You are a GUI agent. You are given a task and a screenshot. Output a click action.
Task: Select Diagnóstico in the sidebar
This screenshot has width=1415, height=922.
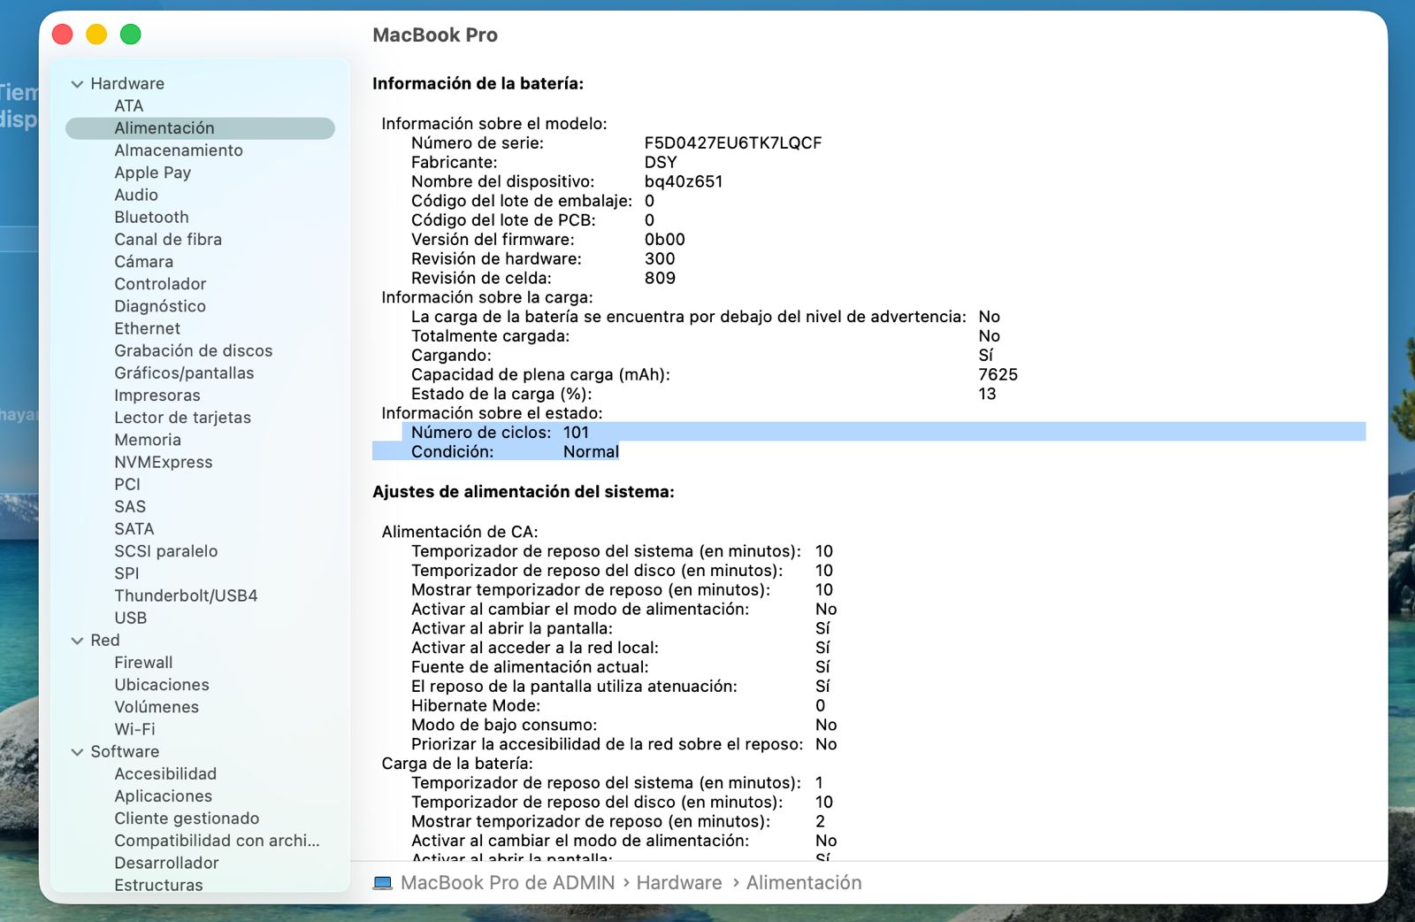(160, 306)
